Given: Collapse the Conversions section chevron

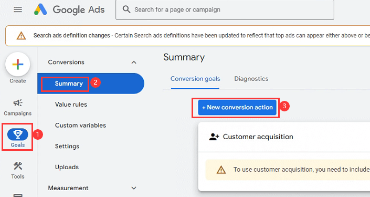Looking at the screenshot, I should point(134,63).
